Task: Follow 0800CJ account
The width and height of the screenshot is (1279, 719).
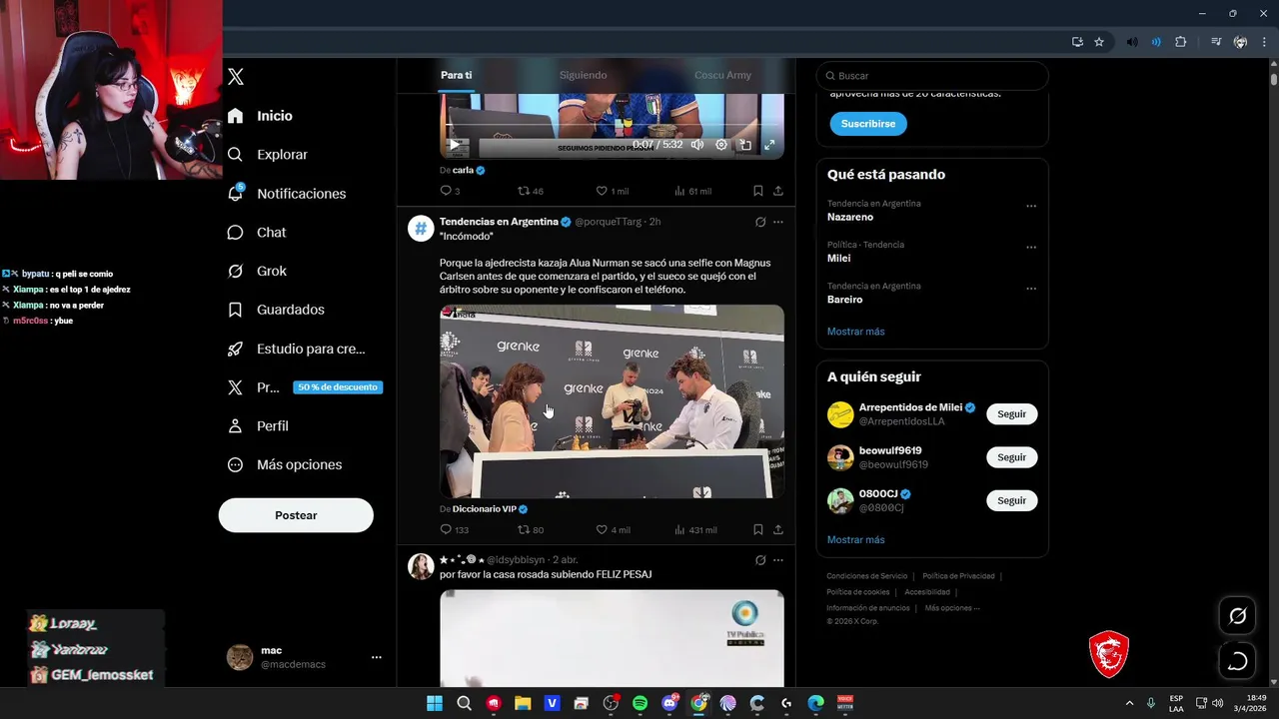Action: (x=1011, y=500)
